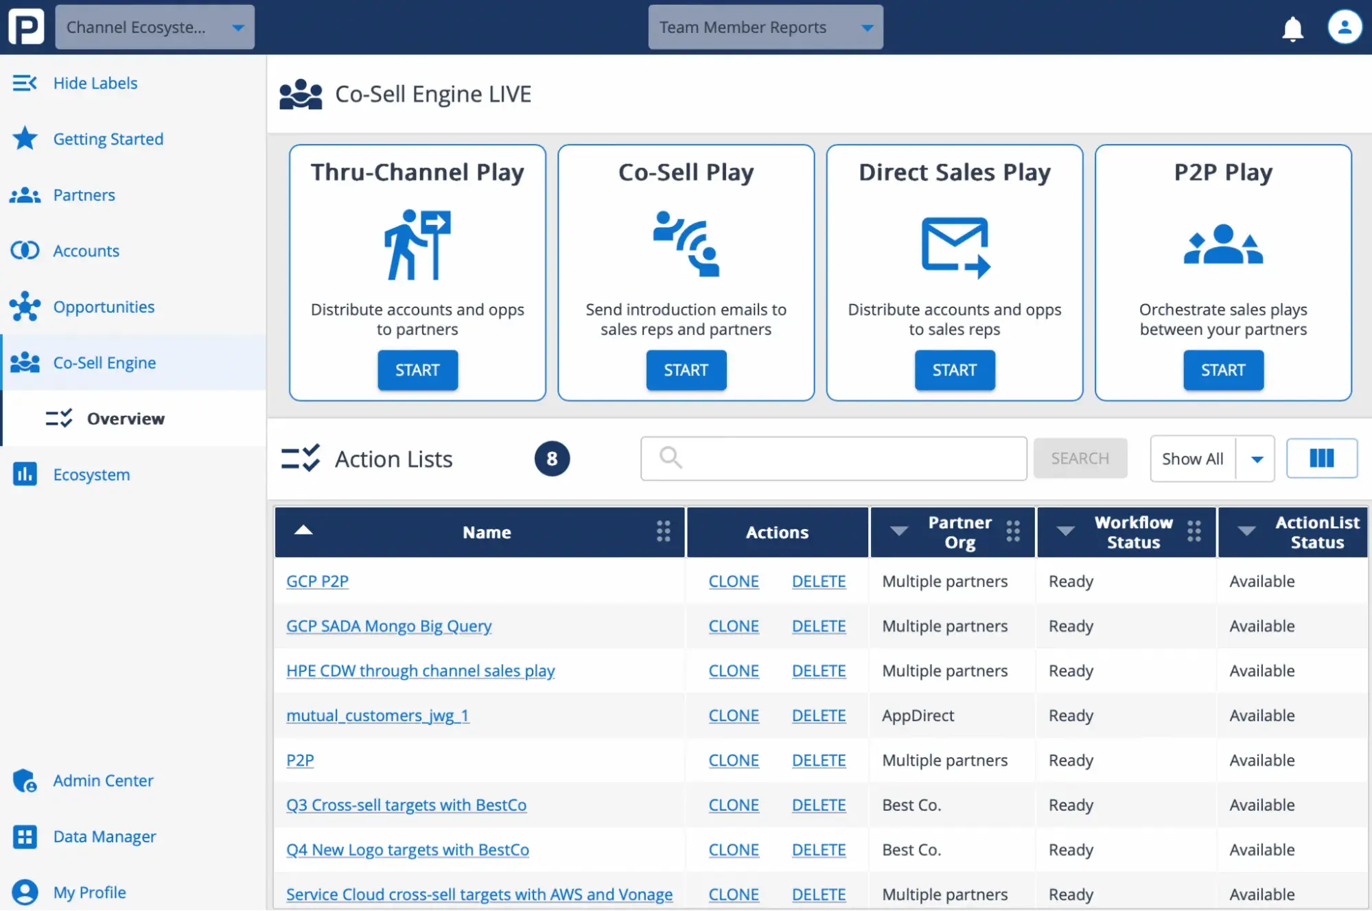Toggle Workflow Status column sort arrow
The height and width of the screenshot is (911, 1372).
pyautogui.click(x=1065, y=531)
